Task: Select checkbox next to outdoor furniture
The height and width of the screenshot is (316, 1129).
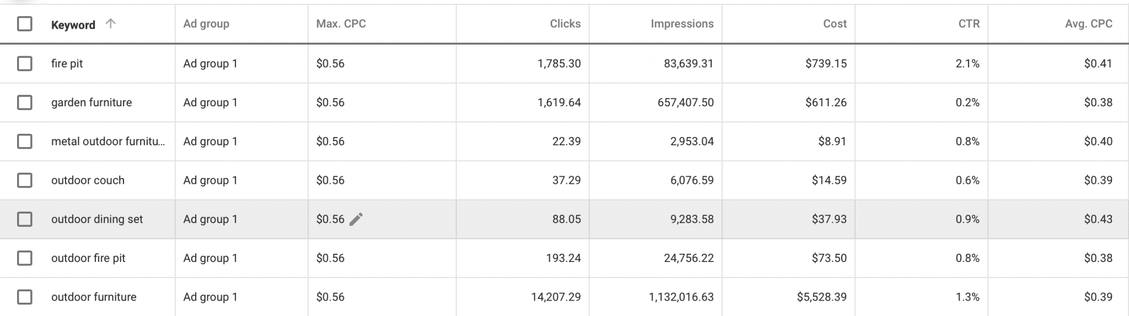Action: [25, 297]
